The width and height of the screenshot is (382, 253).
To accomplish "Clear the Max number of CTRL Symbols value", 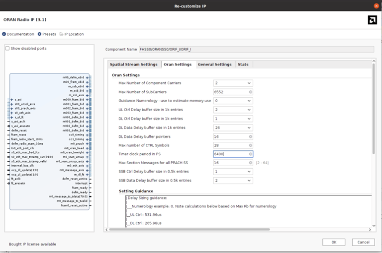I will pos(250,145).
